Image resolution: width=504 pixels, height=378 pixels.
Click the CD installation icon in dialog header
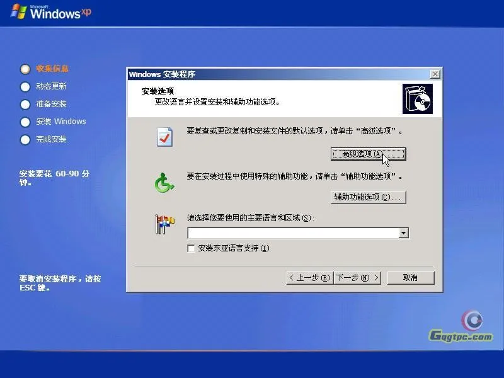click(x=418, y=98)
